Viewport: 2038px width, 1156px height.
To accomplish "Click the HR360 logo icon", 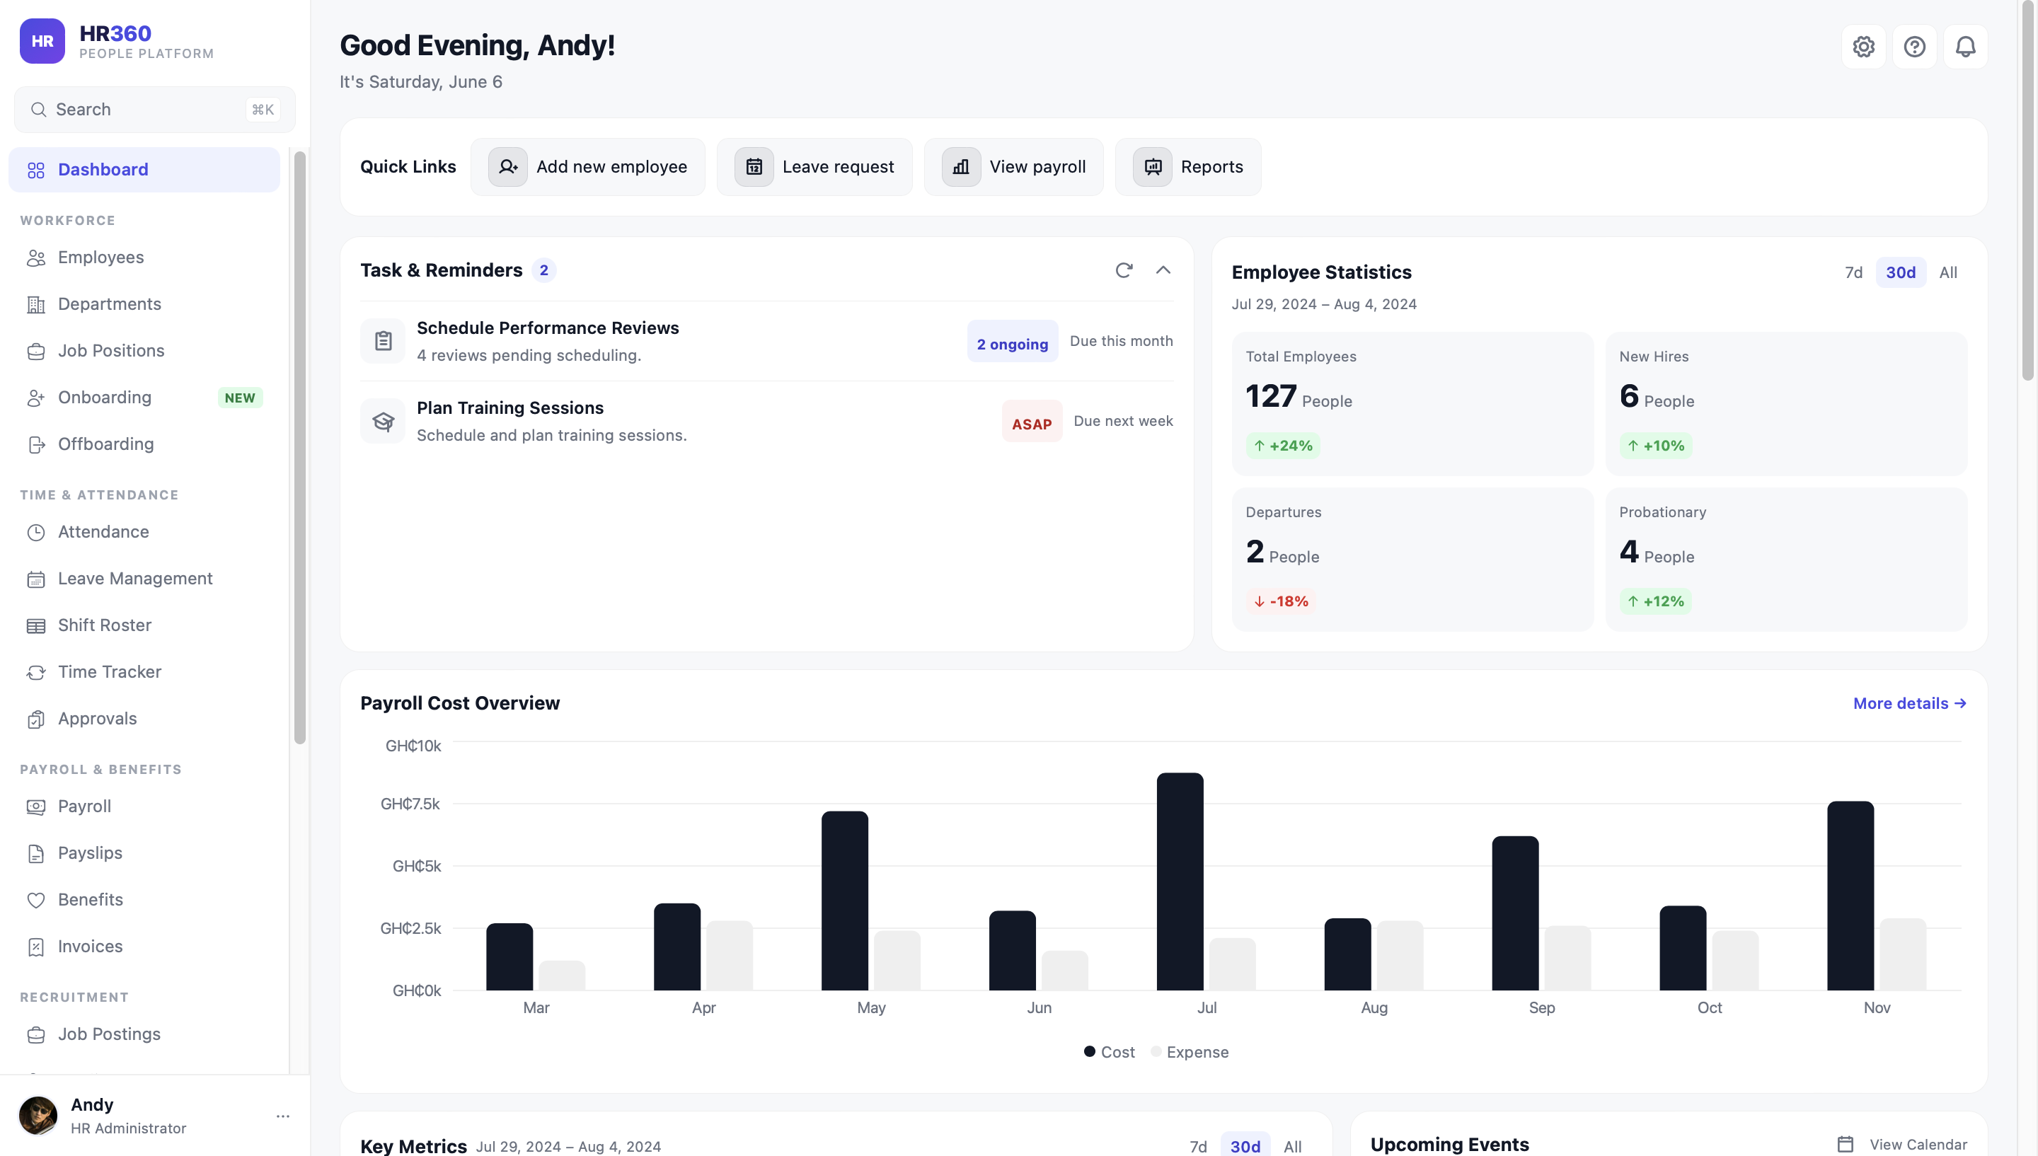I will (x=42, y=41).
